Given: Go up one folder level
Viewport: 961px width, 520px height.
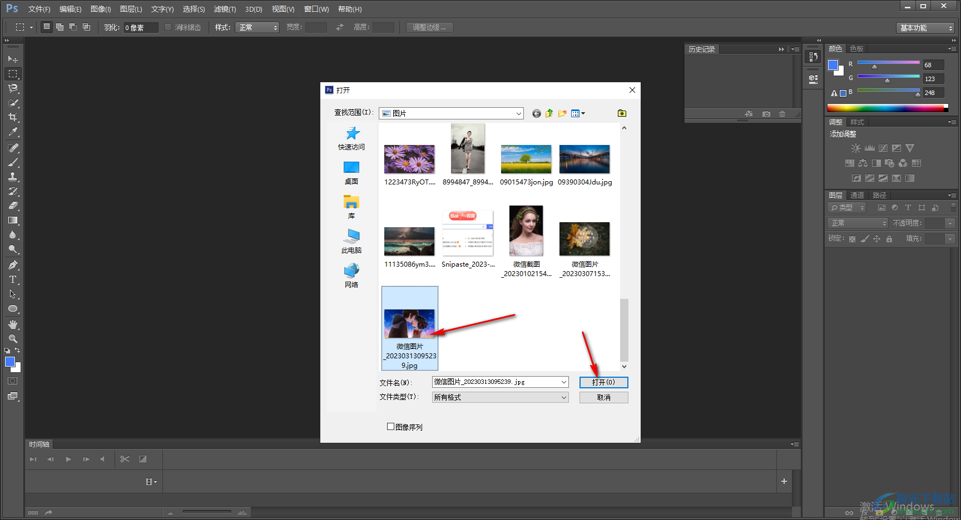Looking at the screenshot, I should click(549, 113).
